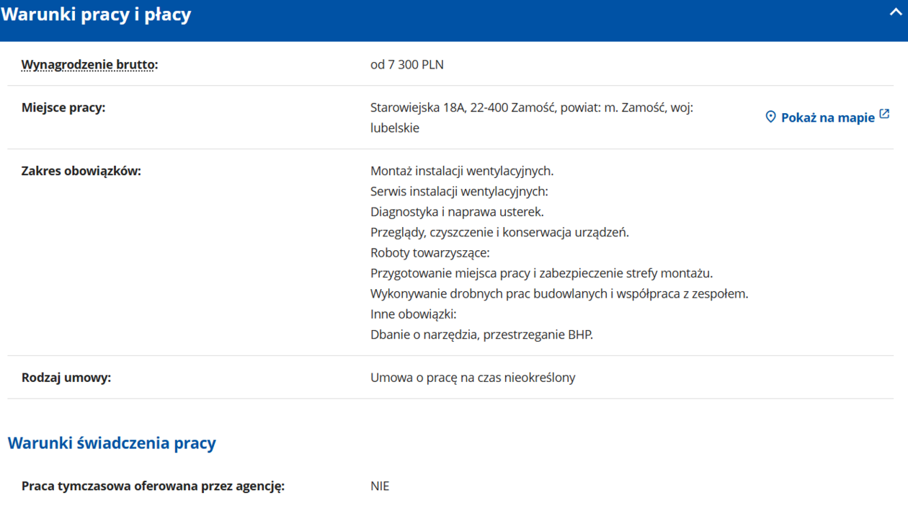
Task: Click the salary value od 7 300 PLN
Action: pyautogui.click(x=406, y=64)
